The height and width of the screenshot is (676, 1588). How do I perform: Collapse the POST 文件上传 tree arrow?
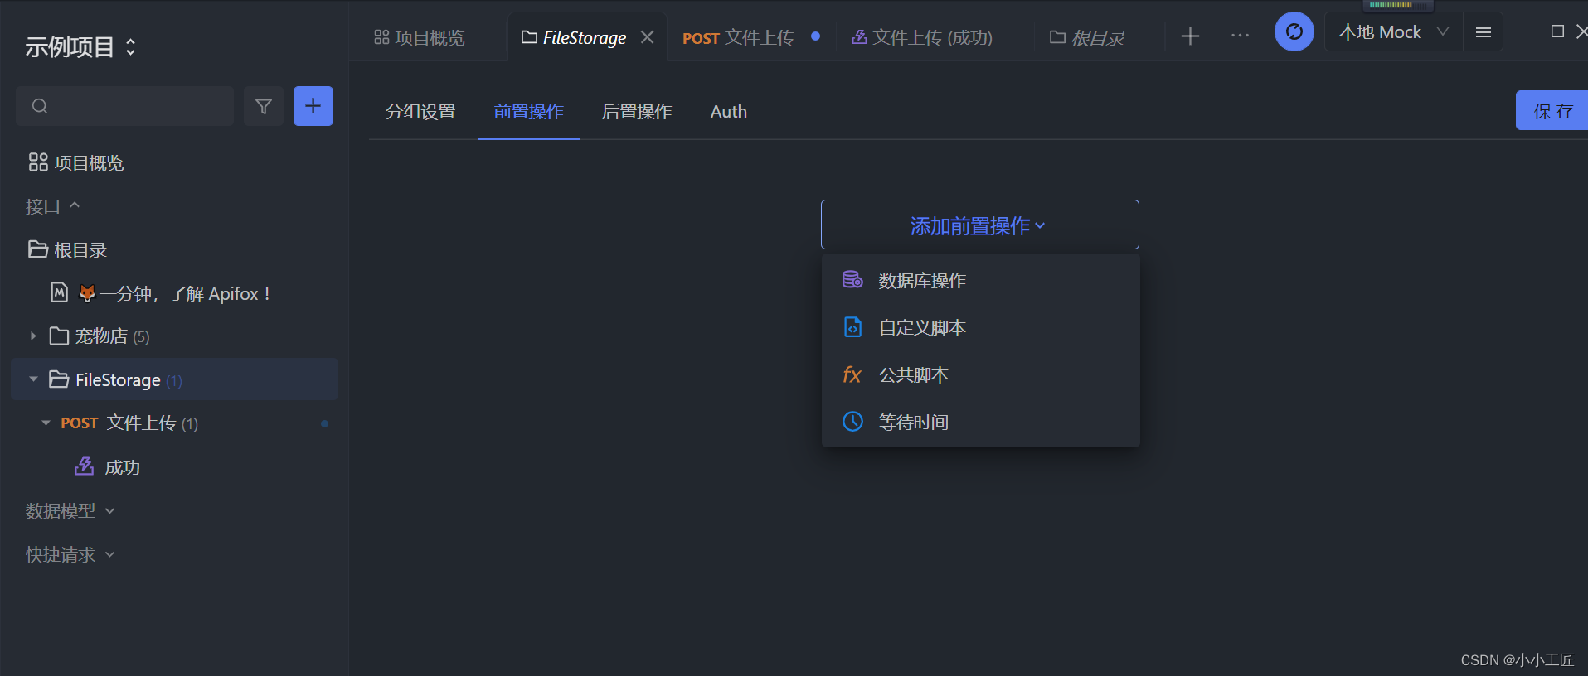(x=46, y=422)
